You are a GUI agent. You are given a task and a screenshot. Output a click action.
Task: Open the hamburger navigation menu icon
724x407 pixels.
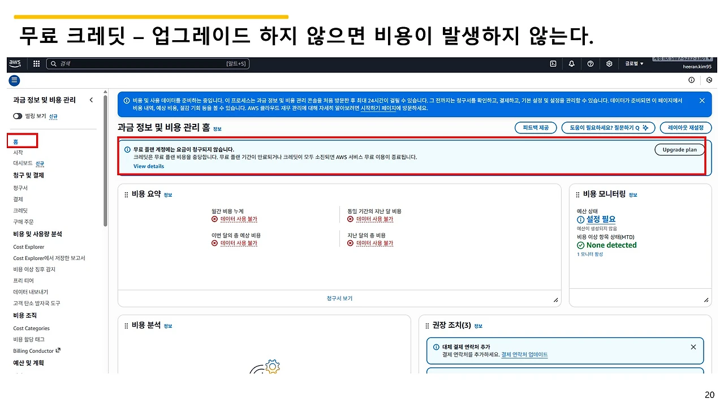click(14, 80)
